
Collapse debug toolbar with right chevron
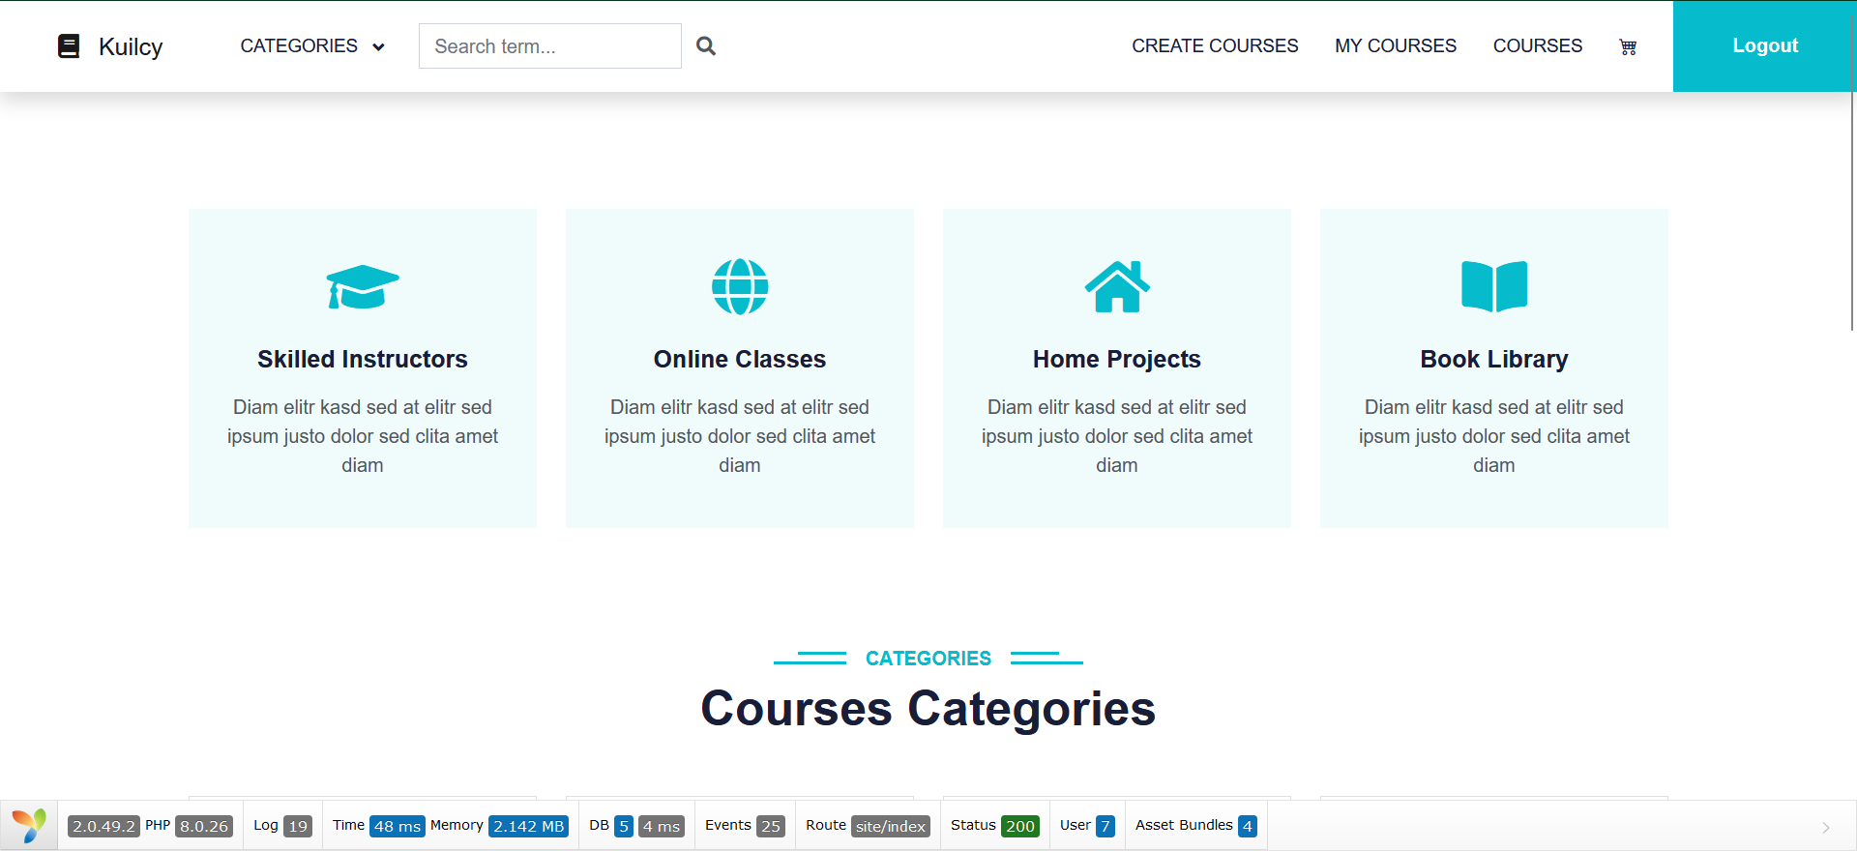pyautogui.click(x=1826, y=827)
